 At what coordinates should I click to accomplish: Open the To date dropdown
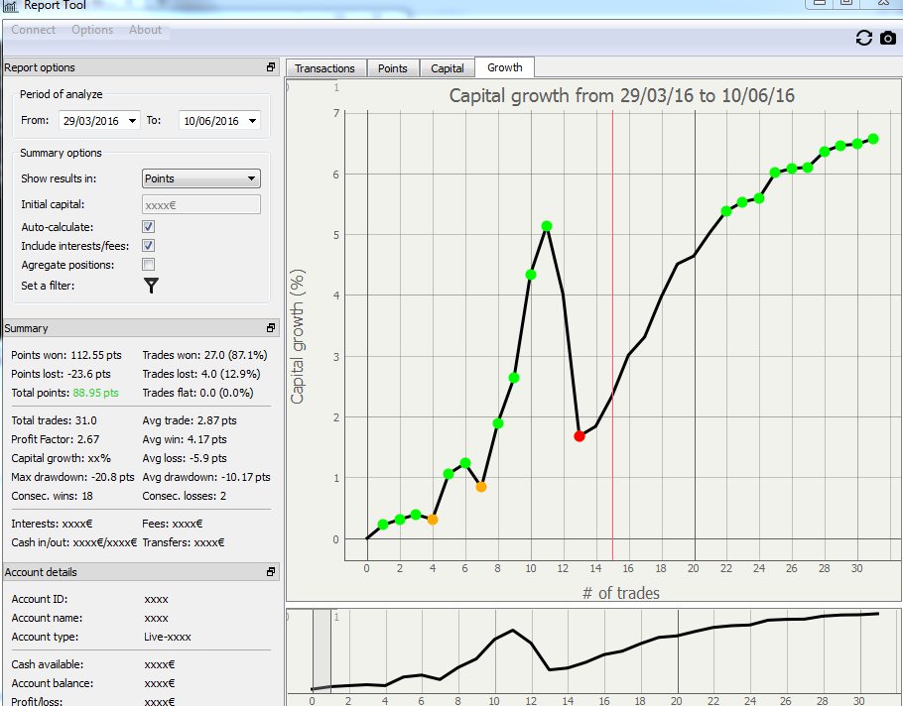[x=253, y=121]
